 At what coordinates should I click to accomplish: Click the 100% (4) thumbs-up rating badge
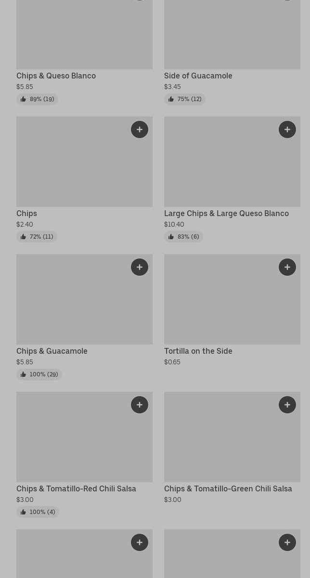pyautogui.click(x=38, y=512)
